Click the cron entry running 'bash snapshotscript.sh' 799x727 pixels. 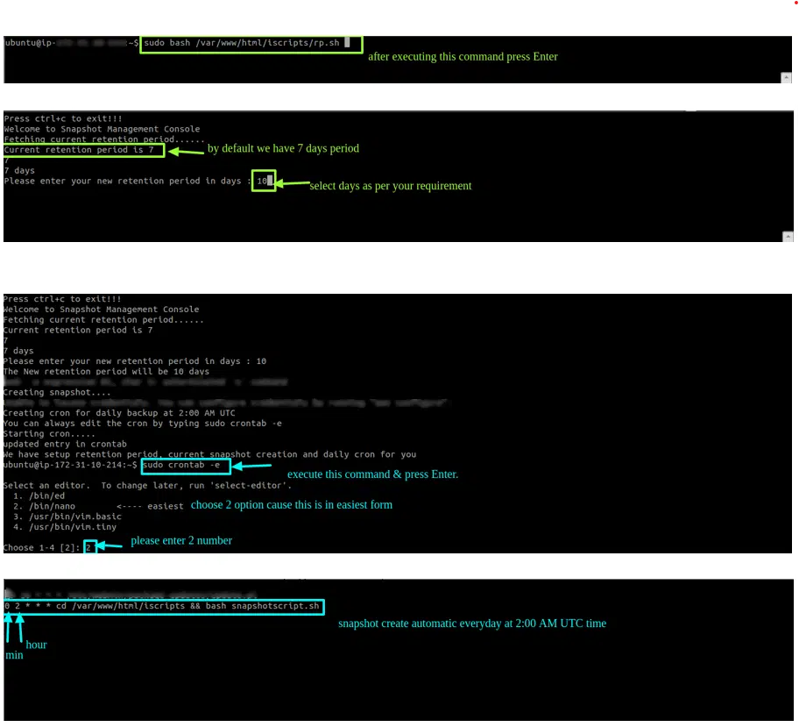[x=162, y=606]
